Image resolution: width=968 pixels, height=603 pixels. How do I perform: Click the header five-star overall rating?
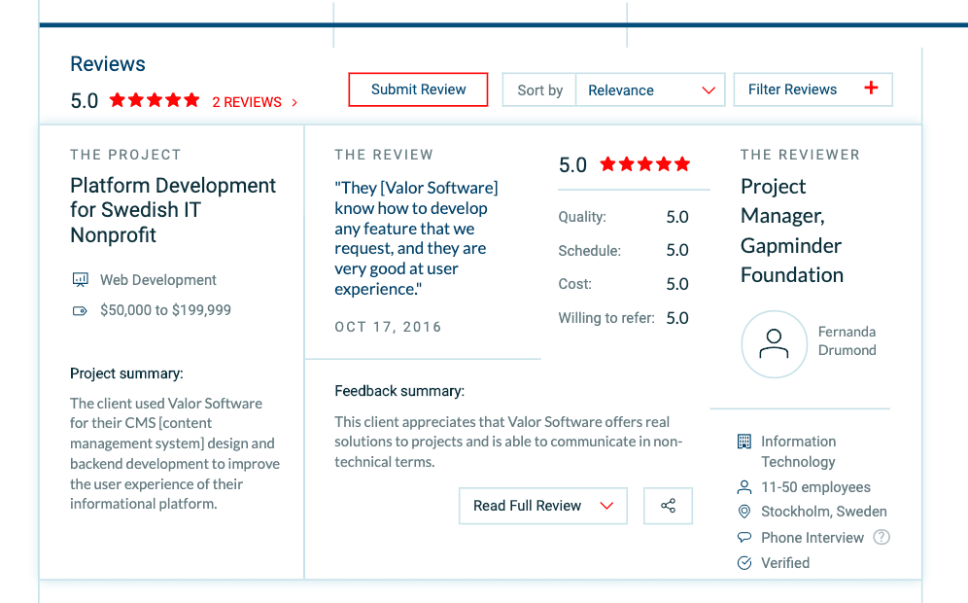click(x=155, y=100)
